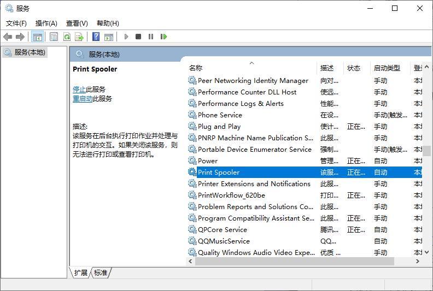The image size is (433, 291).
Task: Open the 操作(A) menu
Action: click(46, 23)
